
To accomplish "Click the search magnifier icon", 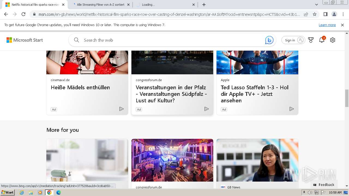I will 77,40.
